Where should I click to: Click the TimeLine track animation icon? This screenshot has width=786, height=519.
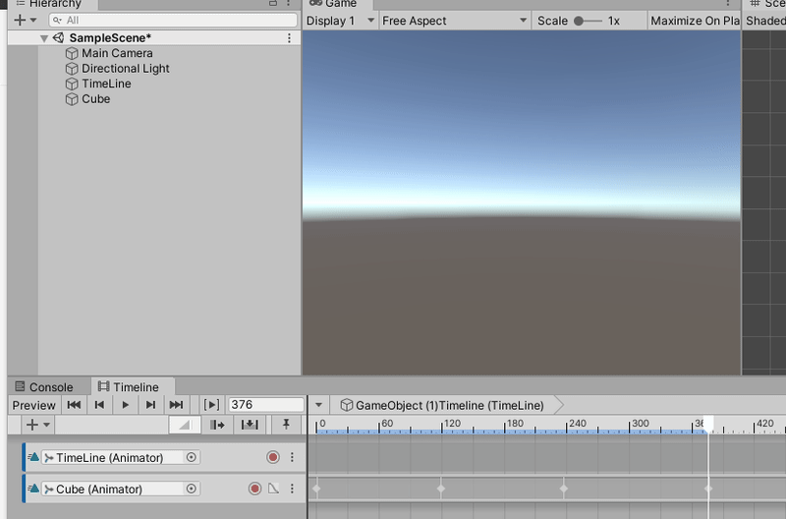(x=33, y=457)
